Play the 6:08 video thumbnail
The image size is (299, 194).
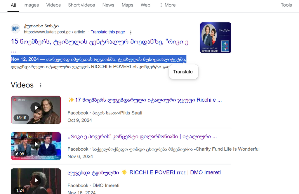click(x=36, y=146)
